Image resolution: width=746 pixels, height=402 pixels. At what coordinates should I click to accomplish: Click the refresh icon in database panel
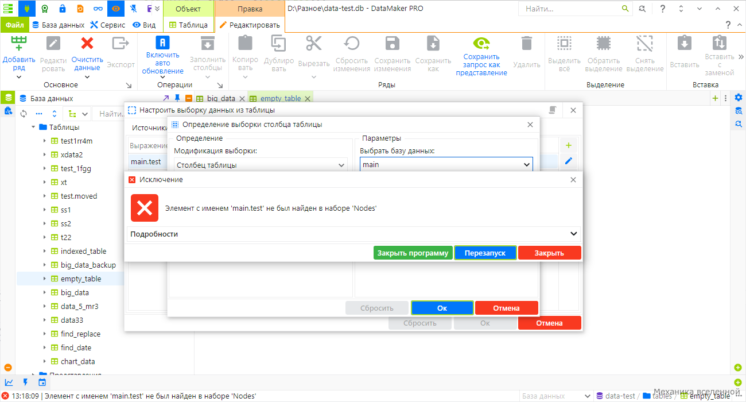[24, 114]
